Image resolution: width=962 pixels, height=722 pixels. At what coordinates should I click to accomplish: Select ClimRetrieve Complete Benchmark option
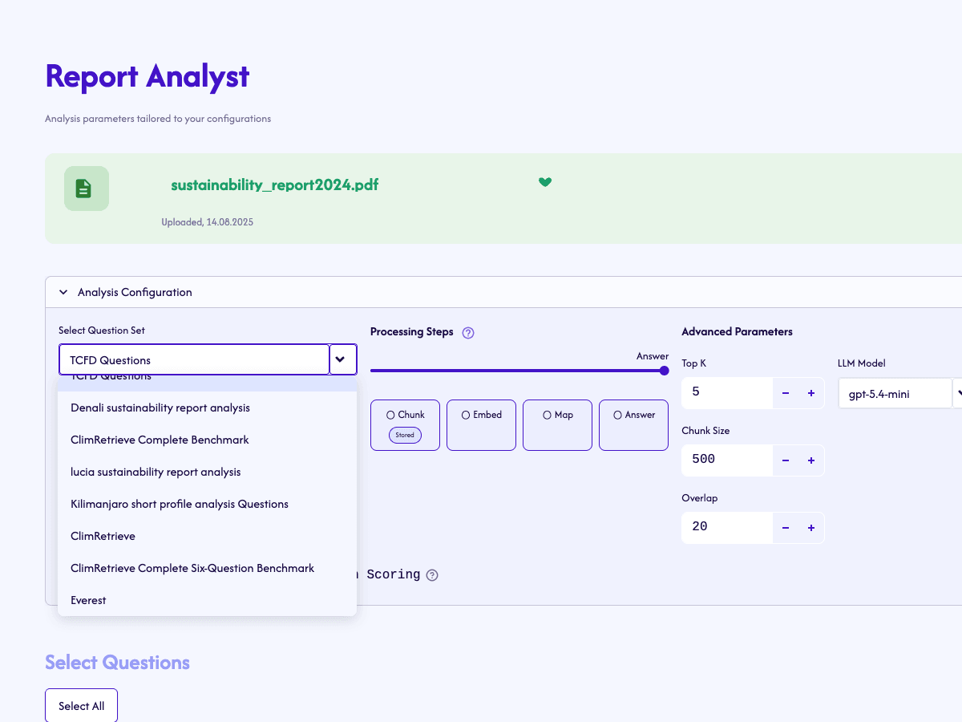coord(207,440)
